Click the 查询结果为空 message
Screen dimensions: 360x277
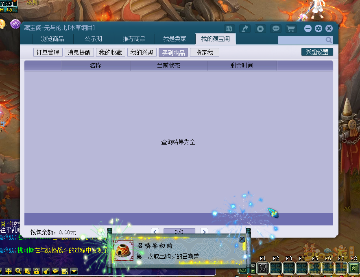pos(179,142)
